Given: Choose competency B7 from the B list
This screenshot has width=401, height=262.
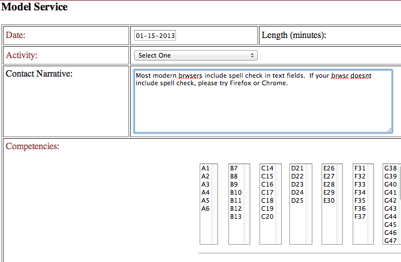Looking at the screenshot, I should pyautogui.click(x=234, y=168).
